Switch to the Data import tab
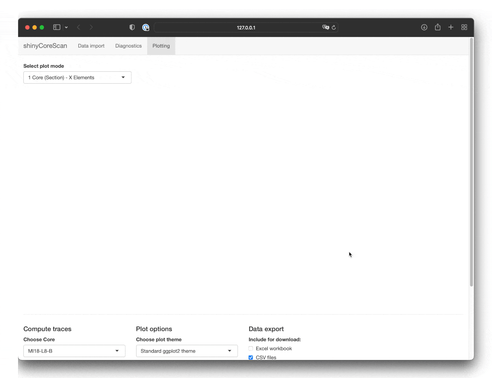Viewport: 492px width, 378px height. click(91, 46)
